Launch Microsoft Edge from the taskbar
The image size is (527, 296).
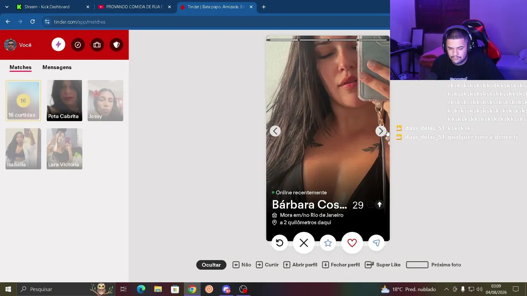[x=141, y=289]
